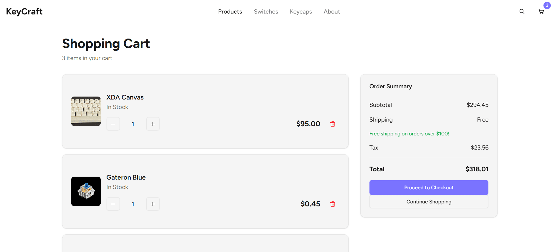Increase Gateron Blue quantity
Image resolution: width=557 pixels, height=252 pixels.
(153, 204)
